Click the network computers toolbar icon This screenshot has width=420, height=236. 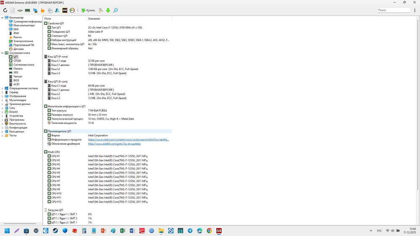click(35, 10)
